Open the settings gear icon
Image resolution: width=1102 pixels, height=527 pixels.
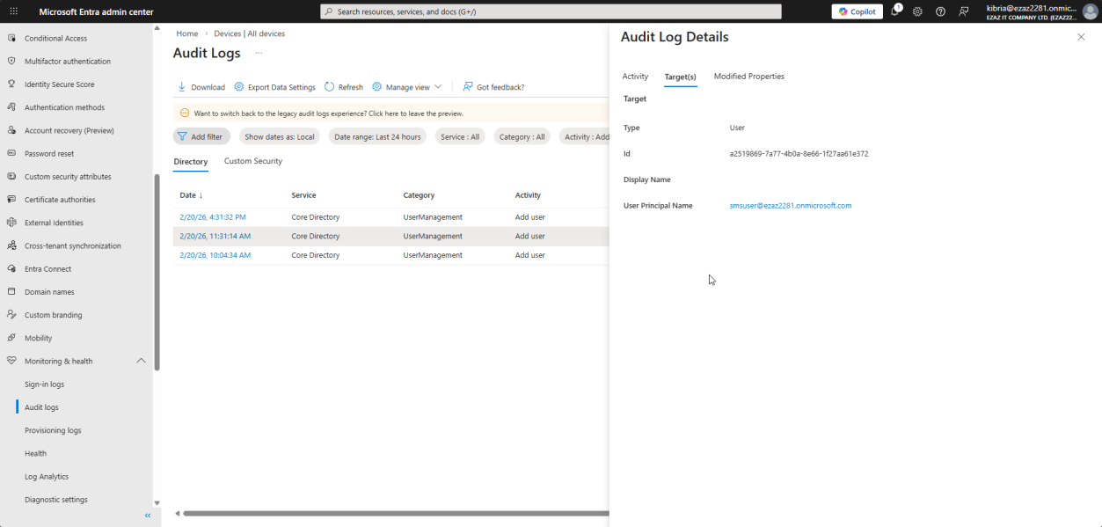pos(917,11)
